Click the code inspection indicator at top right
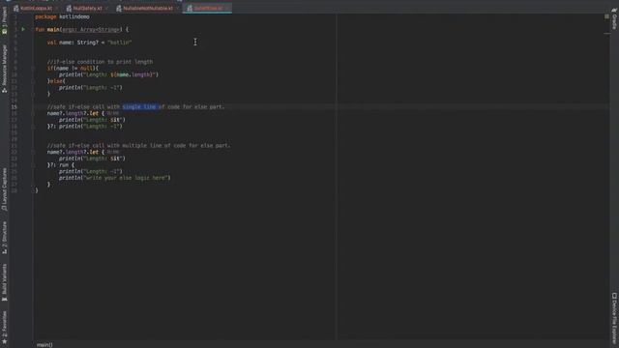Viewport: 619px width, 348px height. click(606, 16)
